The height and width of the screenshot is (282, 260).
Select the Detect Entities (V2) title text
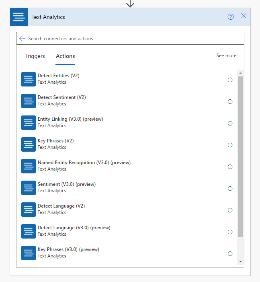click(58, 76)
